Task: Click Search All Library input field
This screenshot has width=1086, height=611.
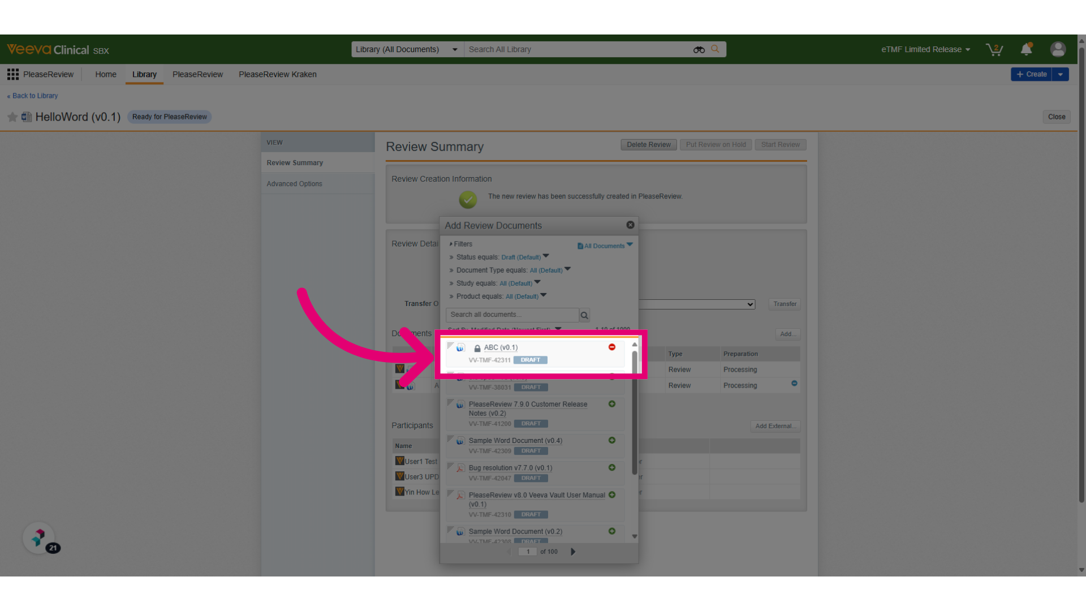Action: [577, 49]
